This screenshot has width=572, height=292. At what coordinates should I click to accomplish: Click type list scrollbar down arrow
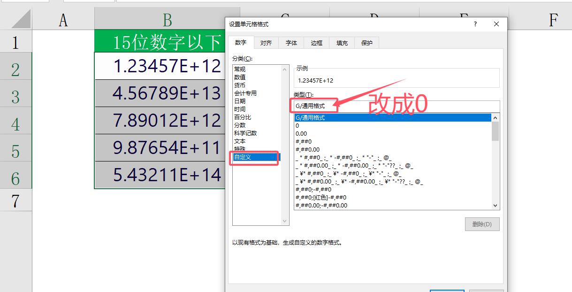coord(496,206)
